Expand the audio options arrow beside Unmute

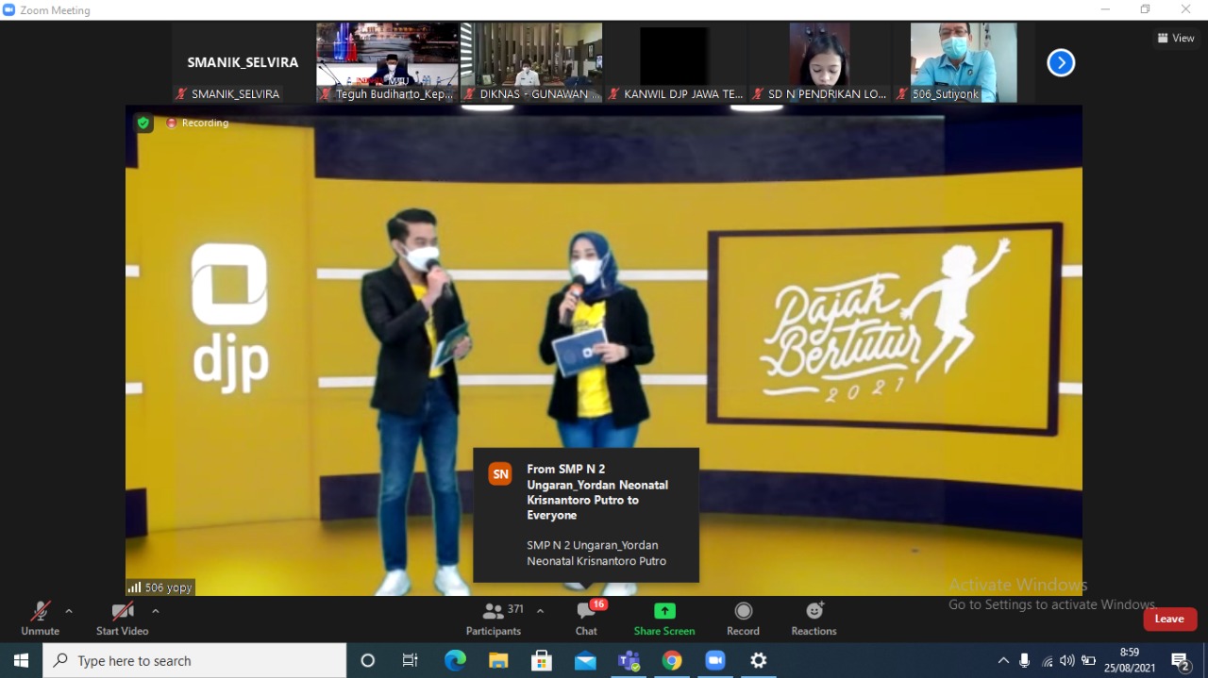point(69,611)
